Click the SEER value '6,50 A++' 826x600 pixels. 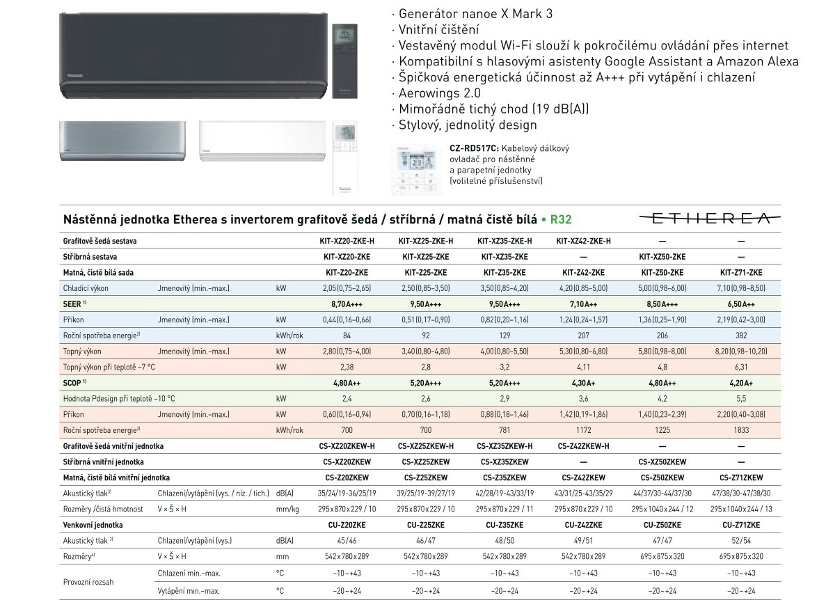(x=741, y=304)
